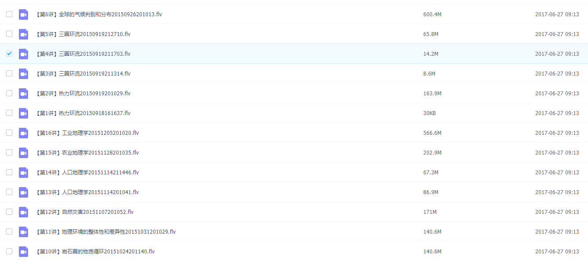Open file 第6讲 全球的气候判别和分布 flv
588x260 pixels.
coord(99,14)
